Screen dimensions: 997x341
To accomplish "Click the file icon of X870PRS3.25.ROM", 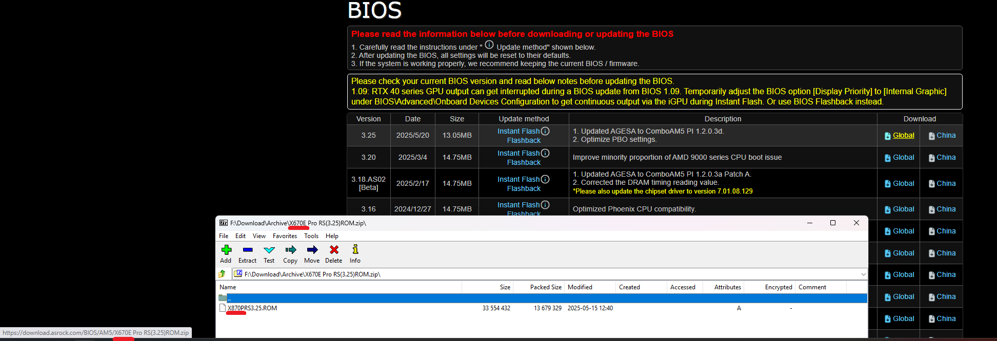I will click(x=223, y=308).
